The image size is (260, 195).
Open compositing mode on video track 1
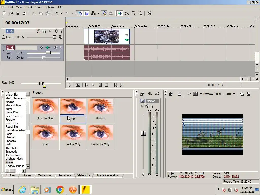click(60, 37)
